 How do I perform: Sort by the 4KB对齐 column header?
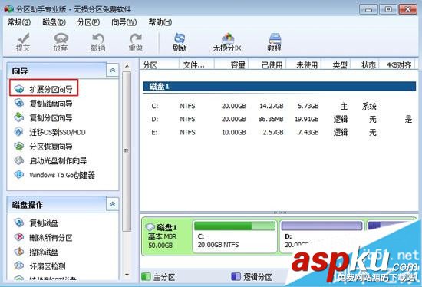[397, 65]
